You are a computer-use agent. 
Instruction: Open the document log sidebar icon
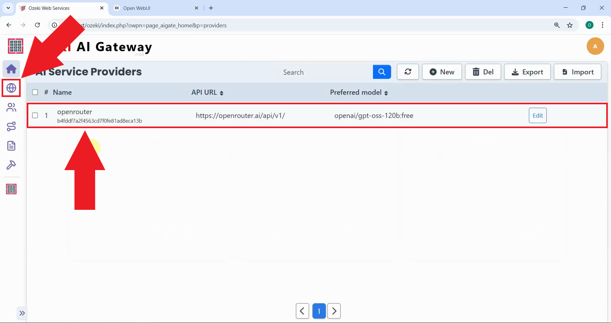pyautogui.click(x=11, y=146)
